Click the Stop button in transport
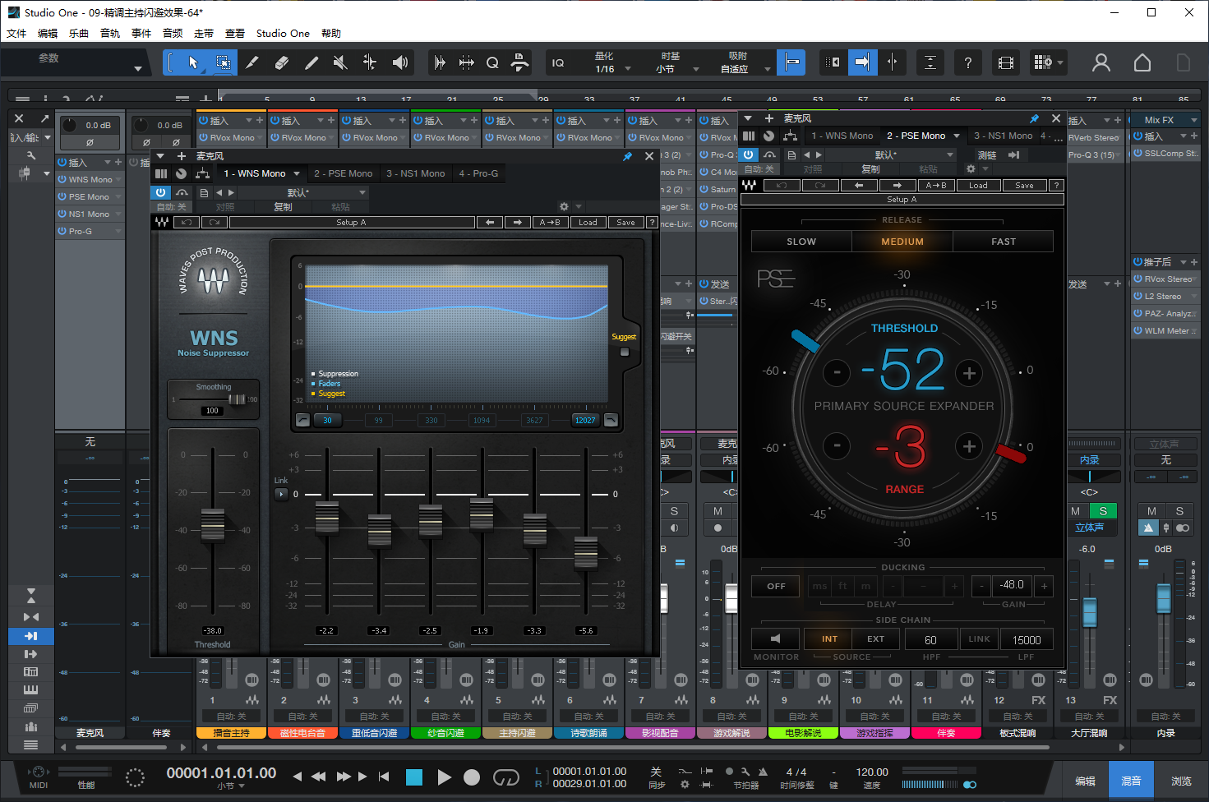 (x=414, y=777)
